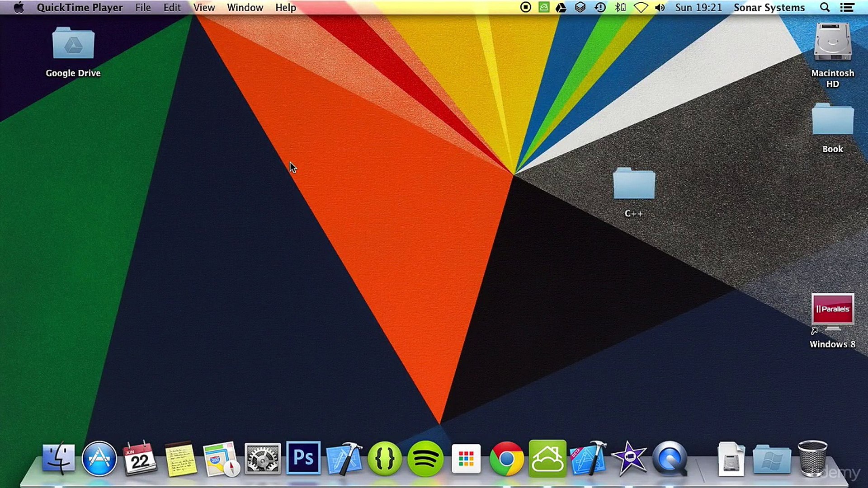Open iMovie star icon in Dock
Screen dimensions: 868x488
(x=629, y=458)
